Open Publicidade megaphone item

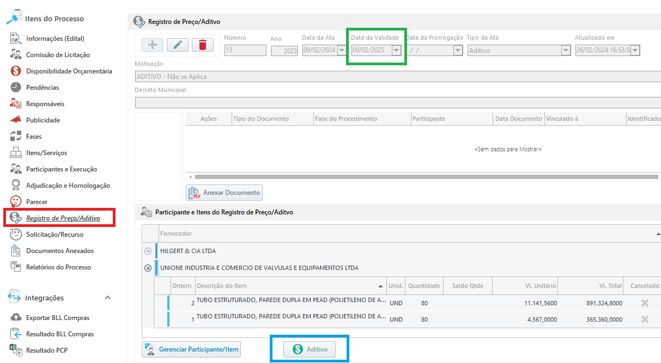point(43,120)
